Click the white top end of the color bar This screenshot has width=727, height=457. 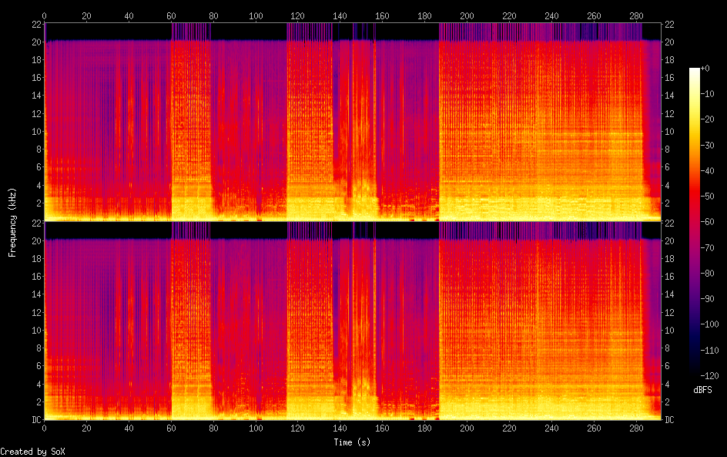[x=695, y=70]
